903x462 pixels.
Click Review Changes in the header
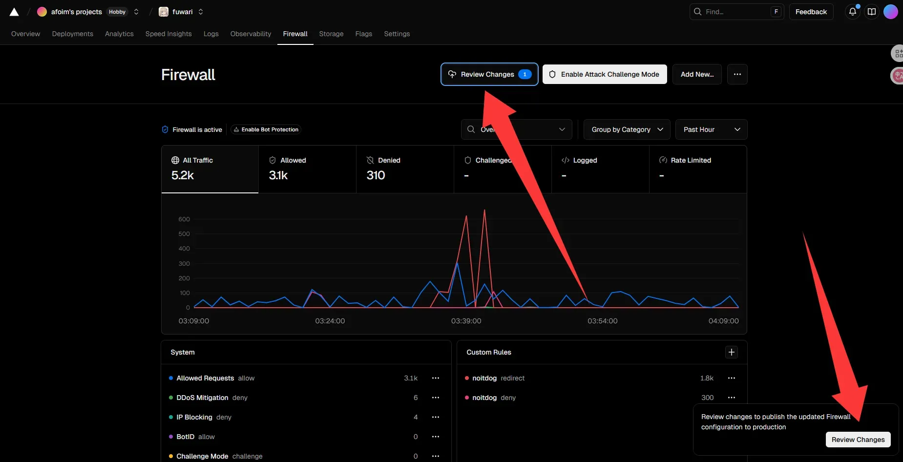pyautogui.click(x=489, y=74)
